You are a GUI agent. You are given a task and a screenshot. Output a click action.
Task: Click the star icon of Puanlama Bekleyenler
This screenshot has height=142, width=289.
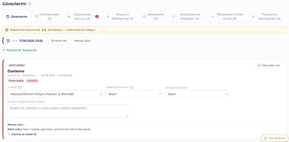pyautogui.click(x=254, y=17)
